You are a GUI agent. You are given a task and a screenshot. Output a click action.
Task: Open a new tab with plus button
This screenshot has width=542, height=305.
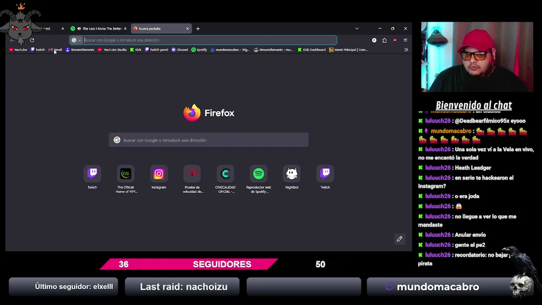click(x=198, y=28)
